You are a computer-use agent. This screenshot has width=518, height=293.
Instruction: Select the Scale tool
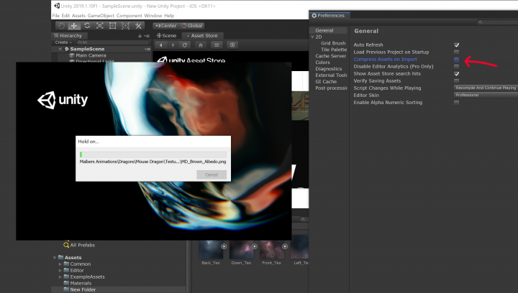pos(100,26)
